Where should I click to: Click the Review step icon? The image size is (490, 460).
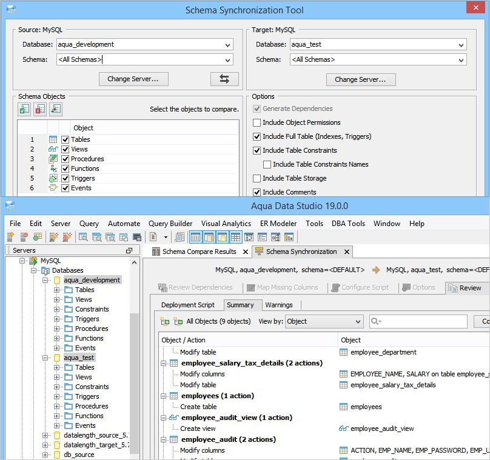coord(453,288)
